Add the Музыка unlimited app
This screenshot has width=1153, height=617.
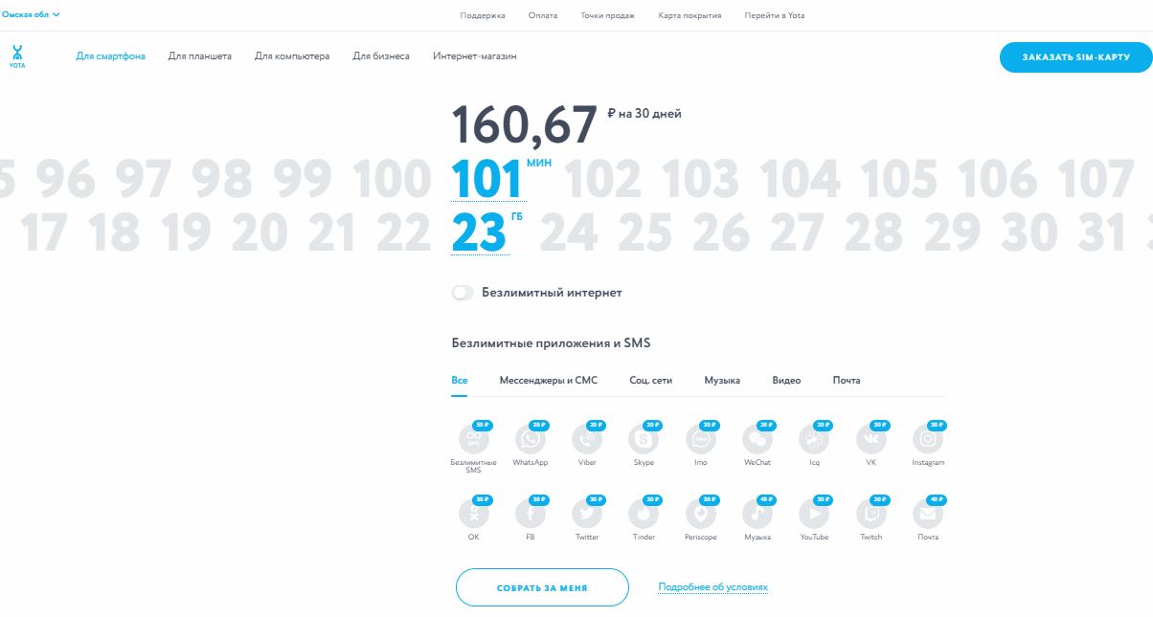[x=757, y=515]
